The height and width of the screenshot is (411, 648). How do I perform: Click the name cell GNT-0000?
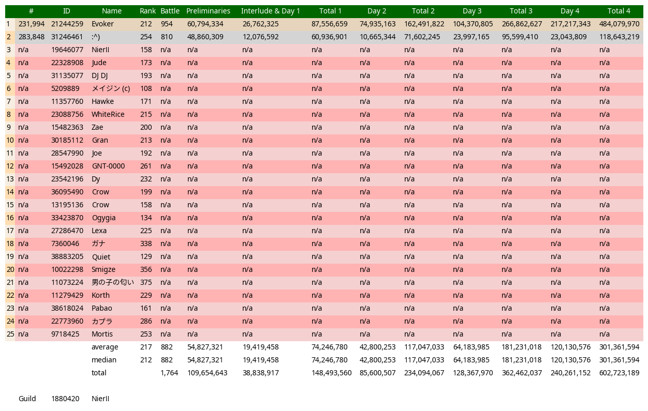tap(108, 166)
